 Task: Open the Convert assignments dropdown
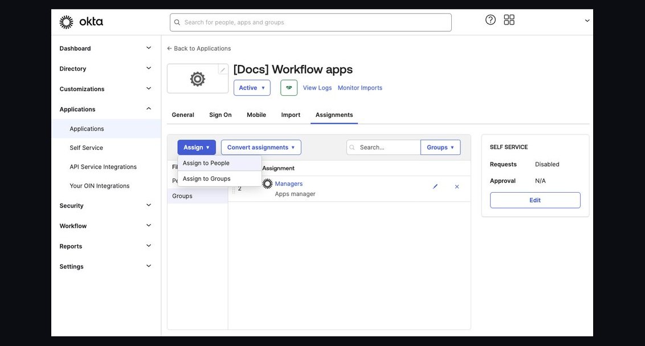tap(261, 147)
